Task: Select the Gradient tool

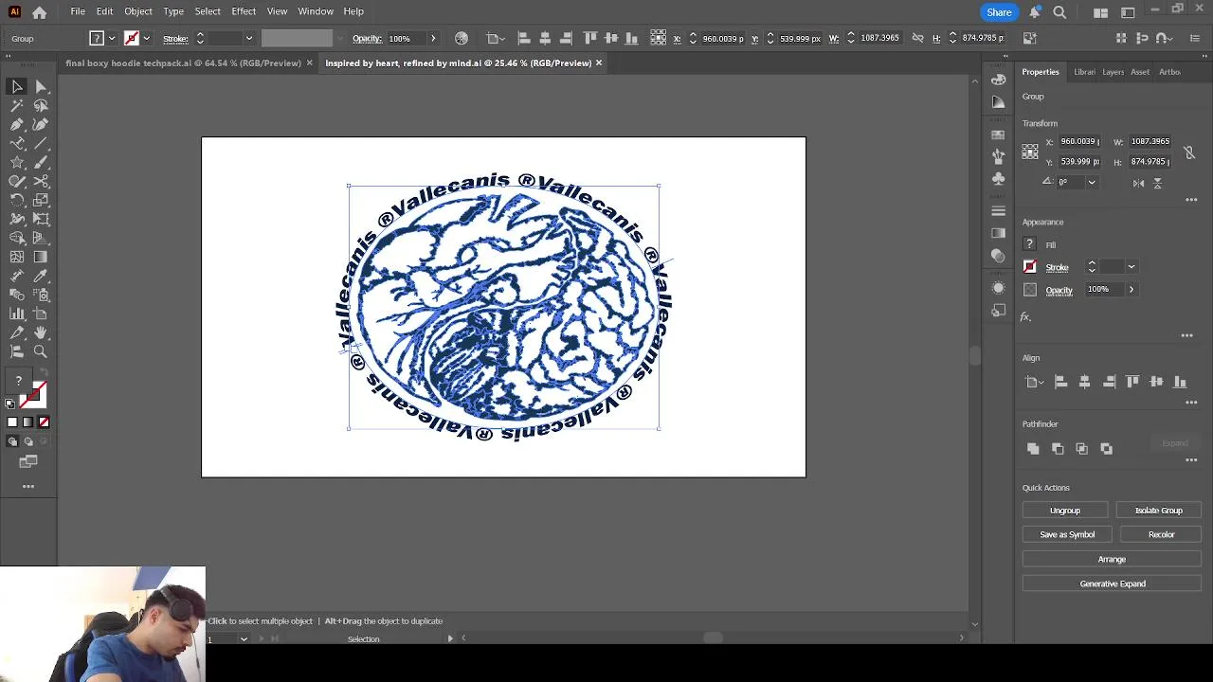Action: click(x=41, y=257)
